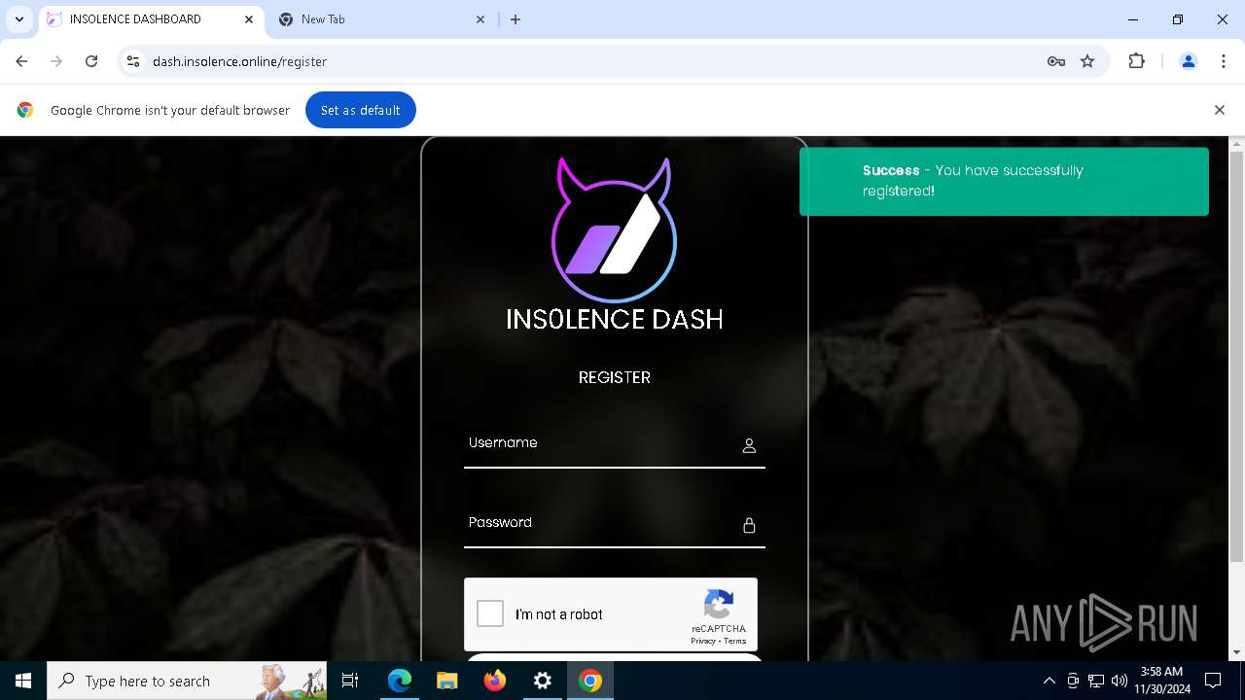
Task: Open the Windows Start menu
Action: 23,681
